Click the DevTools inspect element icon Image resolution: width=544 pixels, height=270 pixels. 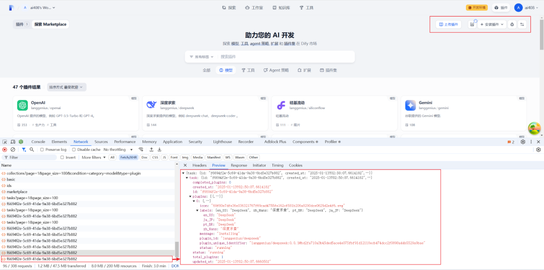point(5,142)
